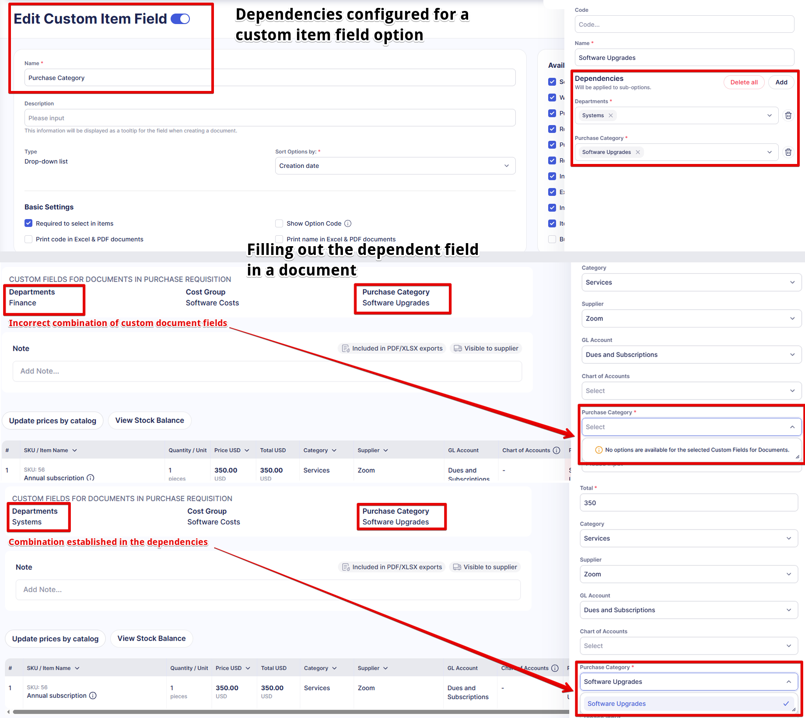
Task: Check the Show Option Code box
Action: (x=279, y=223)
